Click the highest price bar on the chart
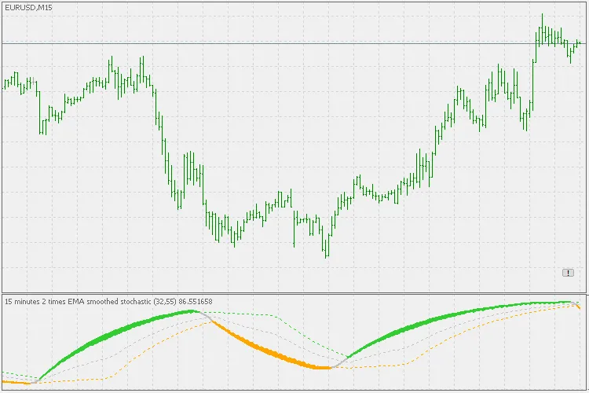The height and width of the screenshot is (393, 589). [x=542, y=28]
